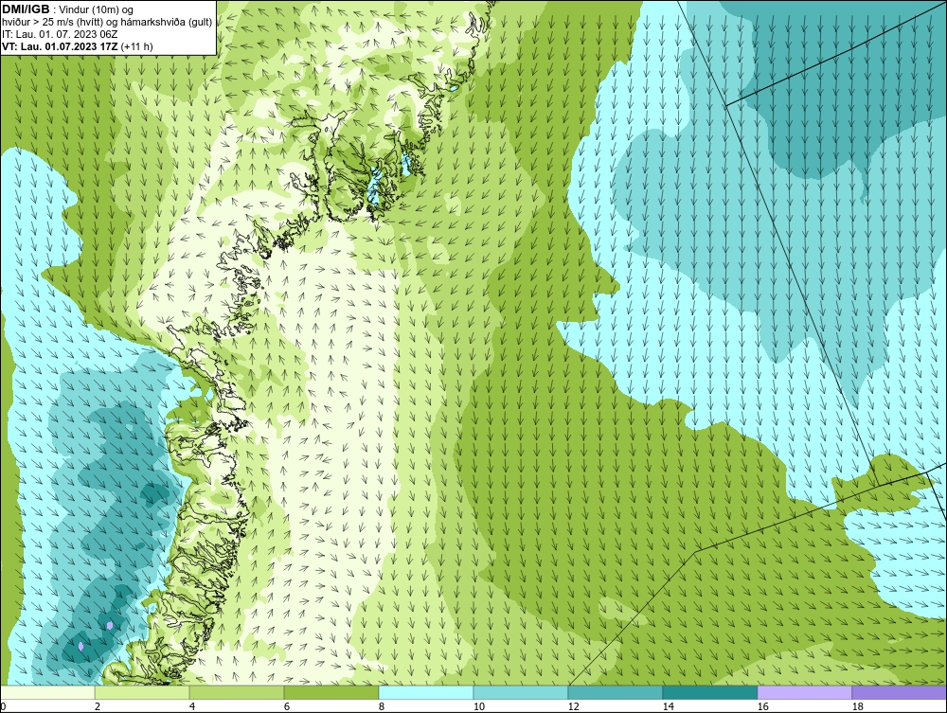Click the legend label 4
The image size is (947, 713).
192,706
